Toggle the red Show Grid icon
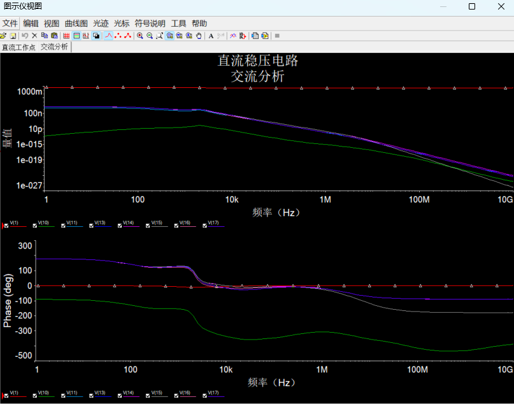The image size is (514, 404). coord(66,36)
